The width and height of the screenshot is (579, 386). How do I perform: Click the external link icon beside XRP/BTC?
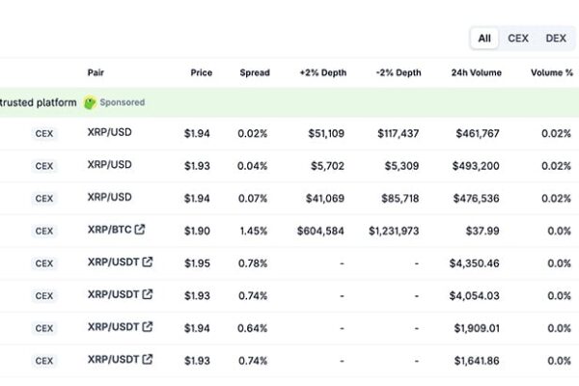[140, 230]
